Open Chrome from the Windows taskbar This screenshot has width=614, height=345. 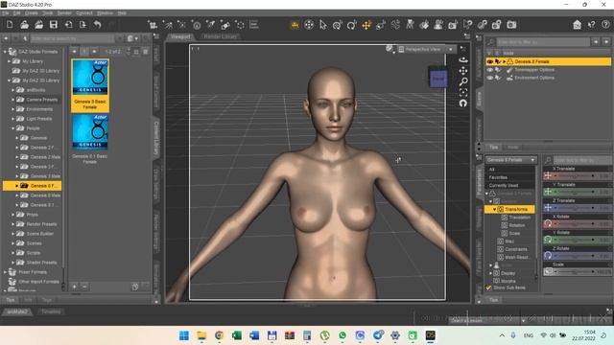click(220, 335)
